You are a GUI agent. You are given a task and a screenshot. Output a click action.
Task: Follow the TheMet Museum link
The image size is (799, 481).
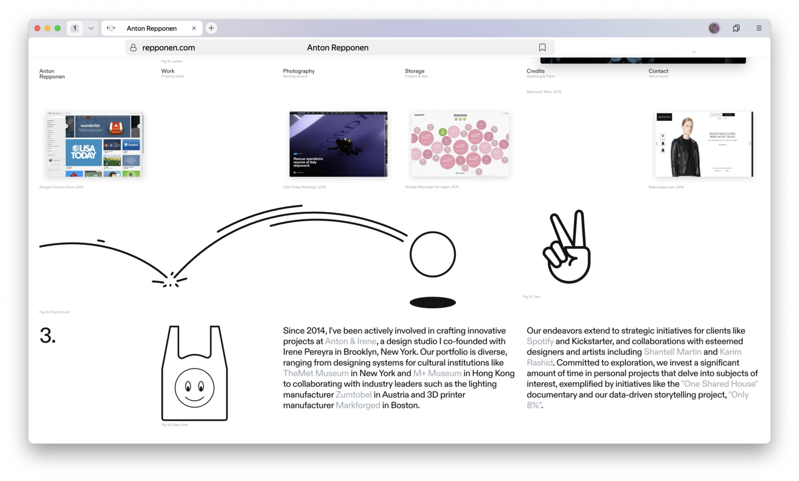click(x=316, y=373)
